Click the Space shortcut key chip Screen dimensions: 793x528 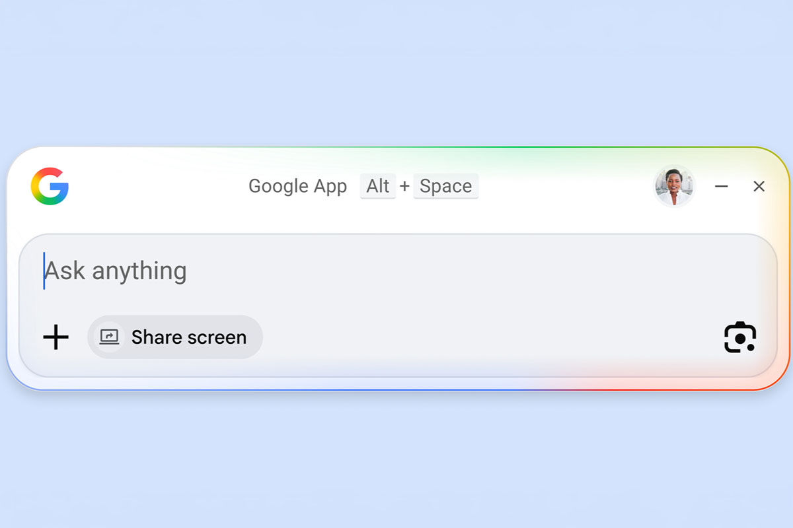(x=445, y=186)
